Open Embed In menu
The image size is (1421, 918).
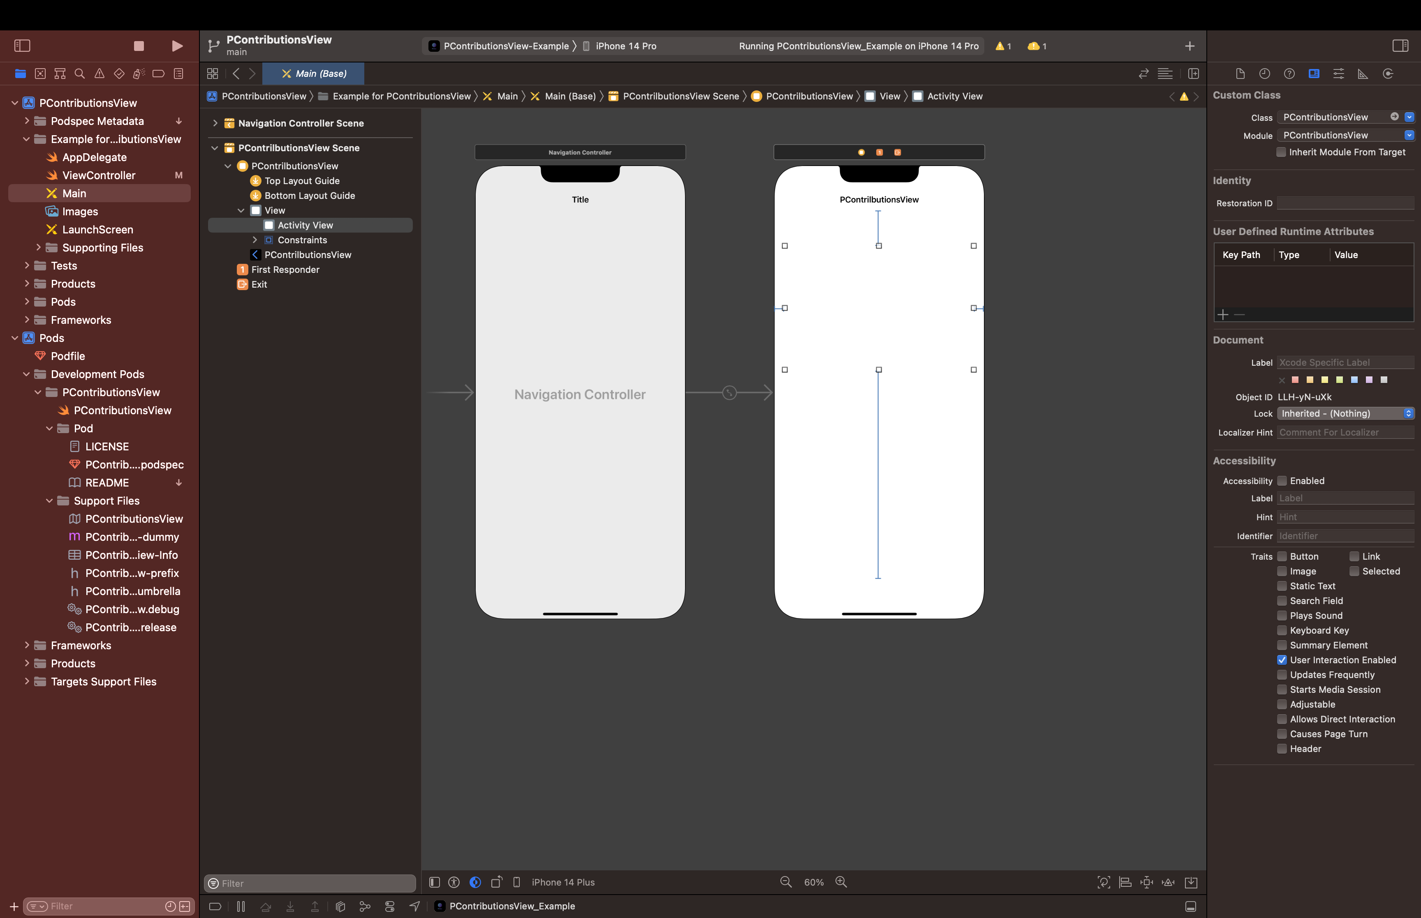1191,882
